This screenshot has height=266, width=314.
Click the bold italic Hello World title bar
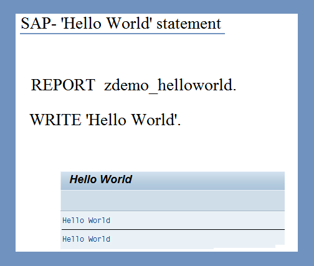click(173, 181)
